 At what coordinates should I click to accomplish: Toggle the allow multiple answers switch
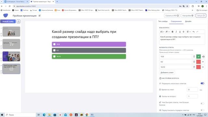(x=202, y=83)
